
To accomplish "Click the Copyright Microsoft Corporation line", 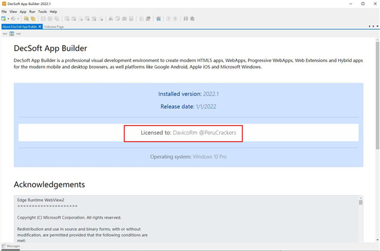I will (x=69, y=217).
